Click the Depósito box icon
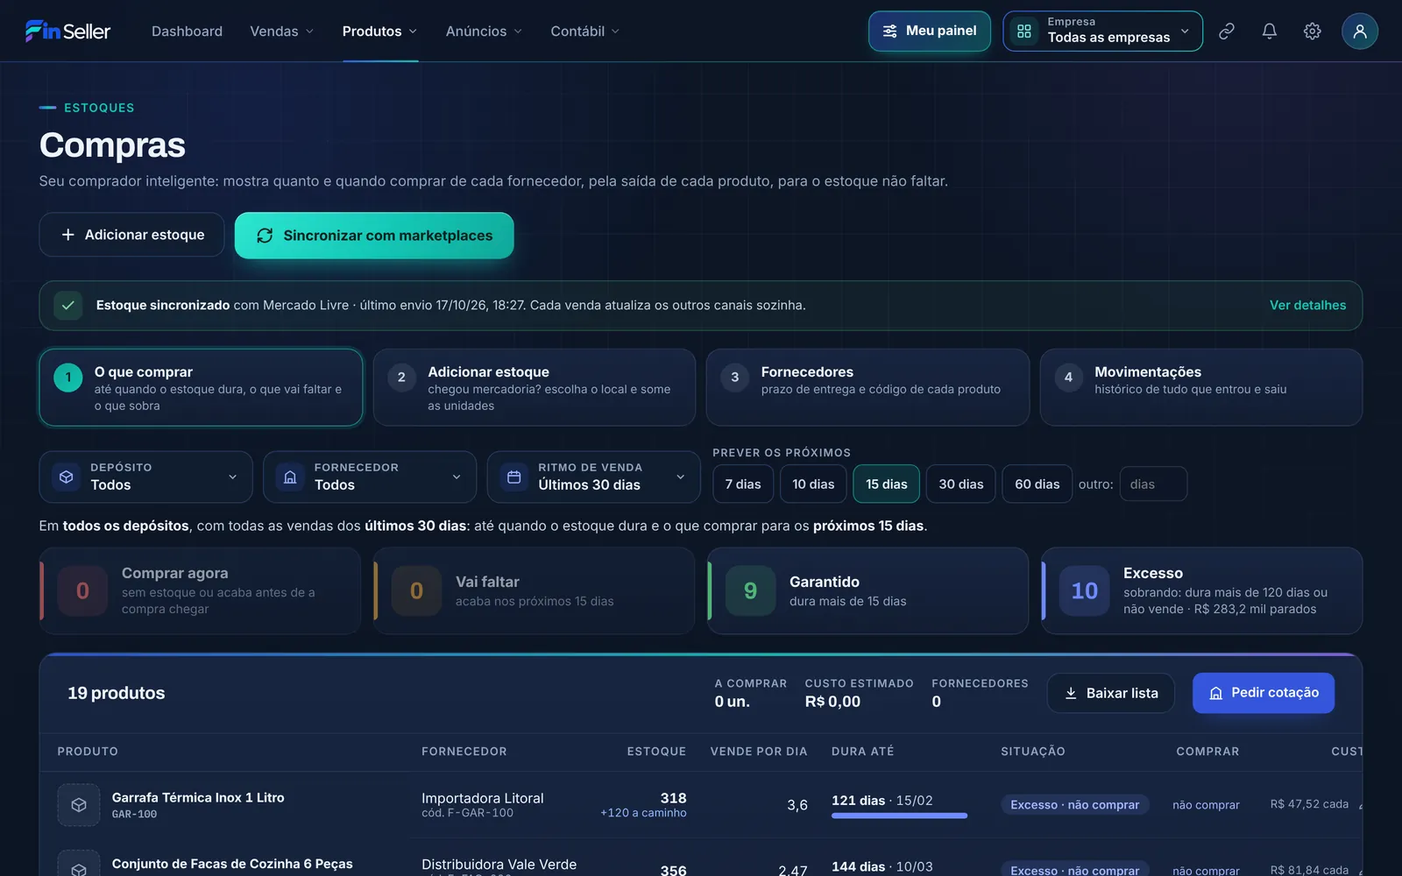The height and width of the screenshot is (876, 1402). [67, 477]
